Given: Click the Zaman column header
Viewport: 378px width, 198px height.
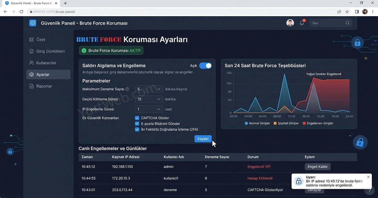Looking at the screenshot, I should tap(87, 157).
